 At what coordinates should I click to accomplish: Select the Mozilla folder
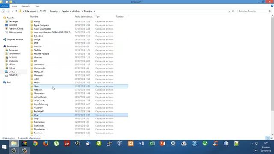(37, 83)
